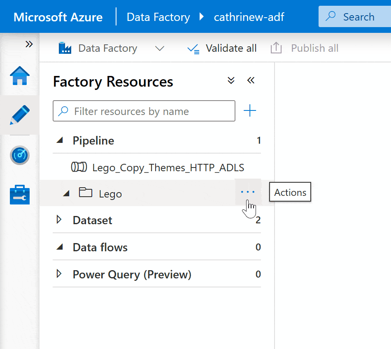
Task: Expand the Power Query (Preview) section
Action: pyautogui.click(x=59, y=274)
